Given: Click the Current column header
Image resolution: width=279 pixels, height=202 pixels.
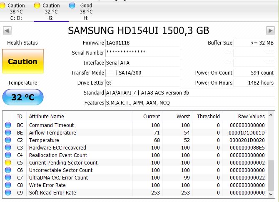Looking at the screenshot, I should pos(147,116).
